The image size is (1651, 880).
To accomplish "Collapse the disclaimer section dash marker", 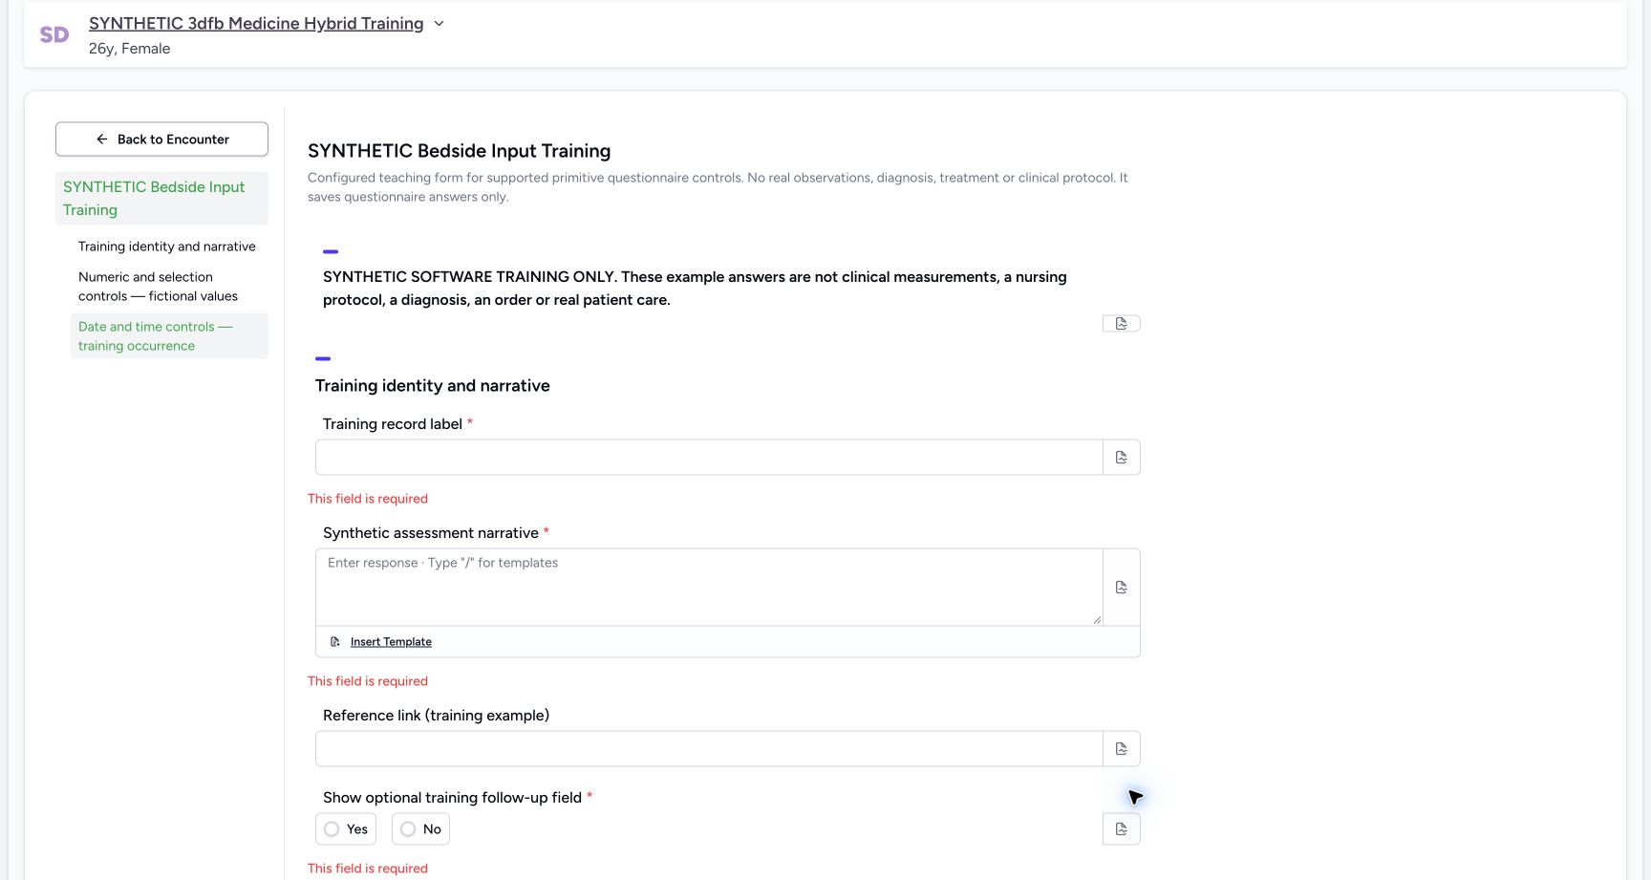I will point(331,251).
